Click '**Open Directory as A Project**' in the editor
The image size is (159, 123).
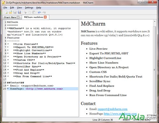pyautogui.click(x=37, y=57)
